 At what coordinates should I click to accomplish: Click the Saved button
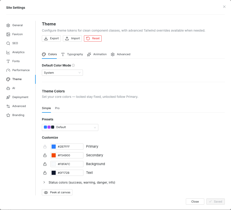click(x=216, y=202)
